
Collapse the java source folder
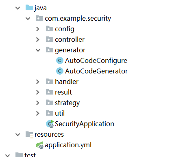tap(18, 8)
